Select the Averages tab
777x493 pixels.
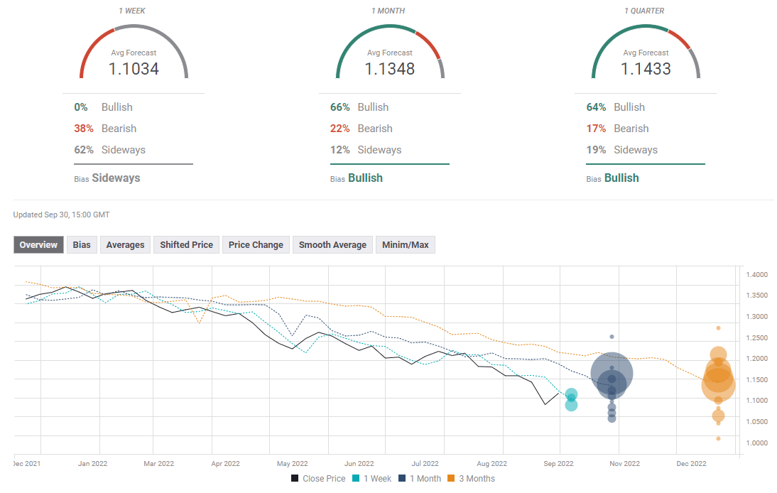(x=125, y=245)
